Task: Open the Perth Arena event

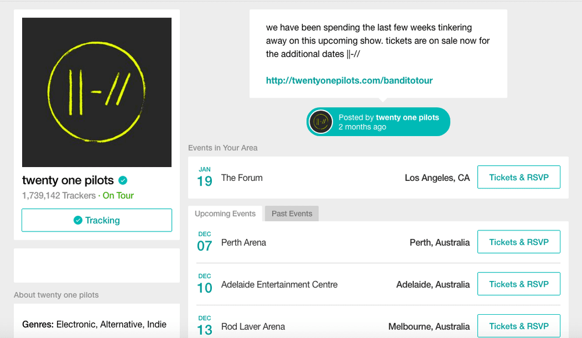Action: pyautogui.click(x=243, y=243)
